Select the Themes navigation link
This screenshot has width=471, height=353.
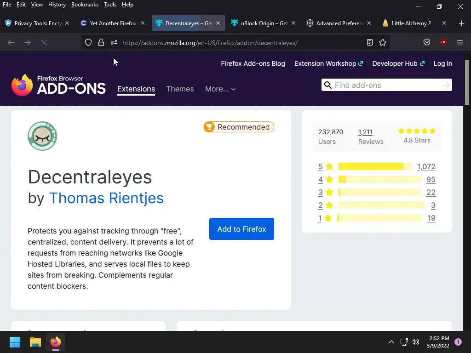pos(180,89)
